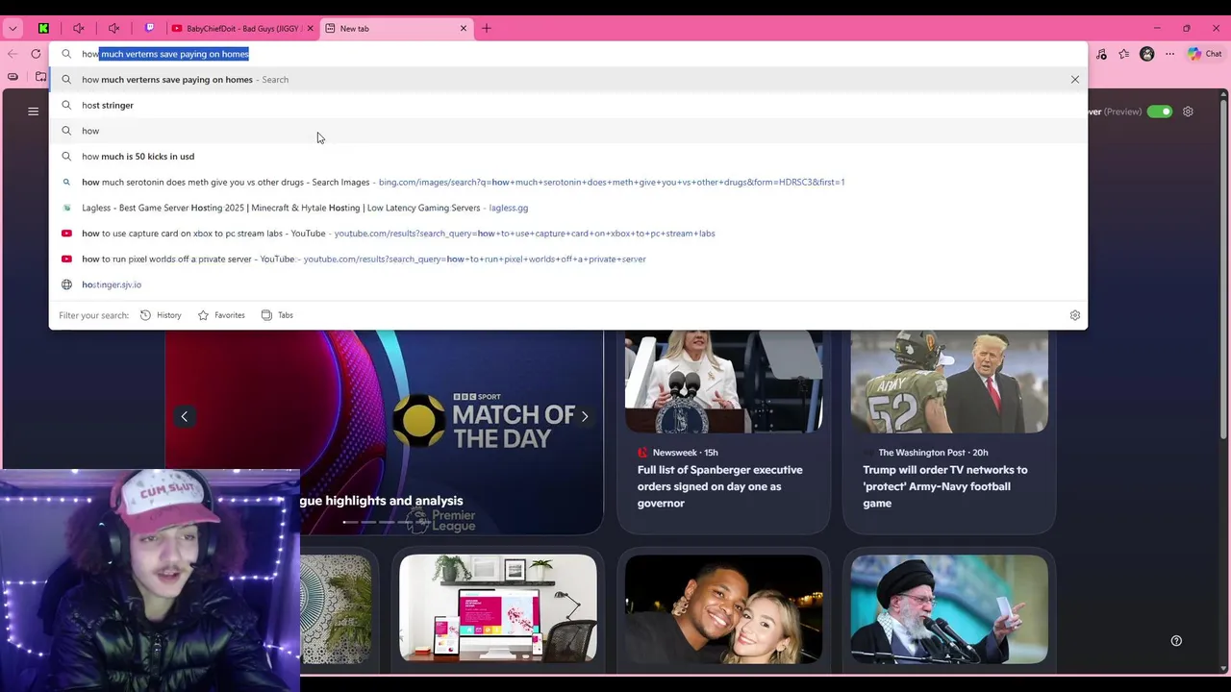Click the search icon beside 'host stringer'
Screen dimensions: 1231x692
coord(66,105)
